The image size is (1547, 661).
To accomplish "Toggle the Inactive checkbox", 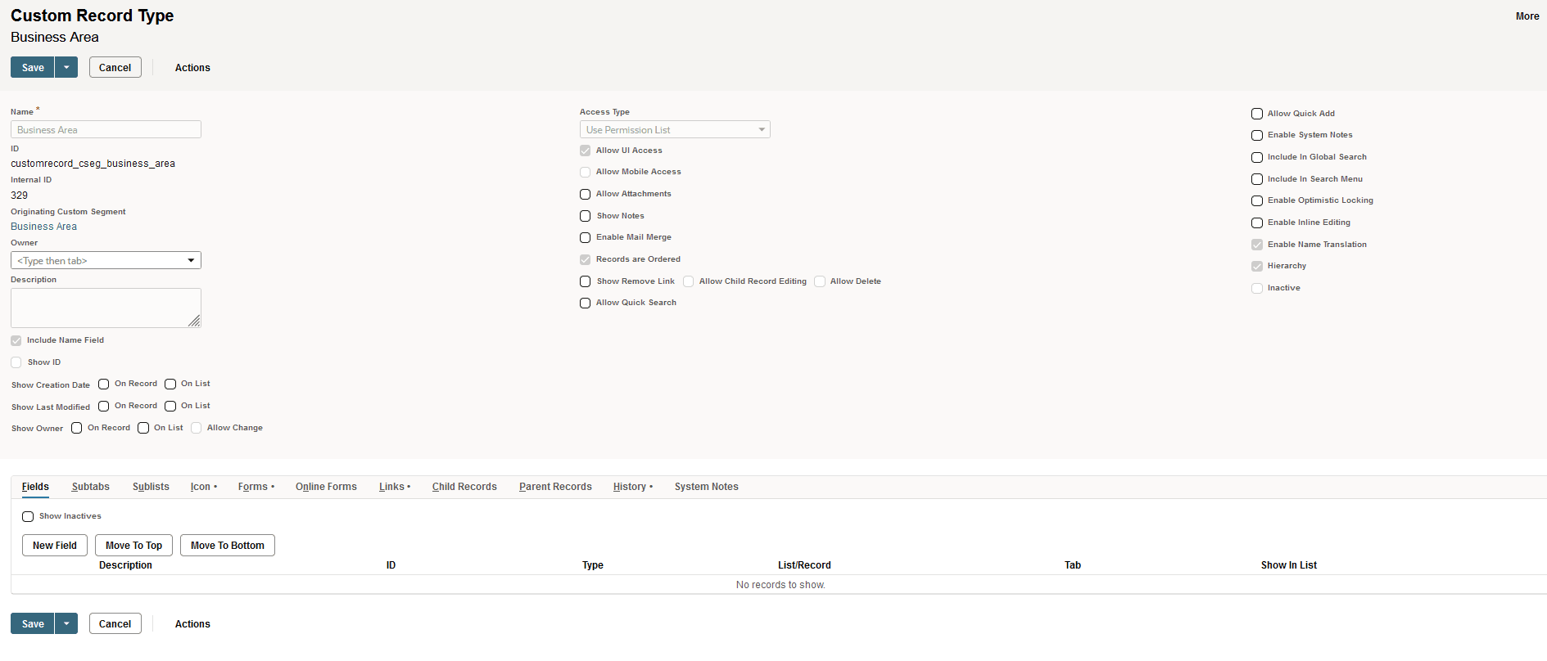I will click(x=1257, y=288).
